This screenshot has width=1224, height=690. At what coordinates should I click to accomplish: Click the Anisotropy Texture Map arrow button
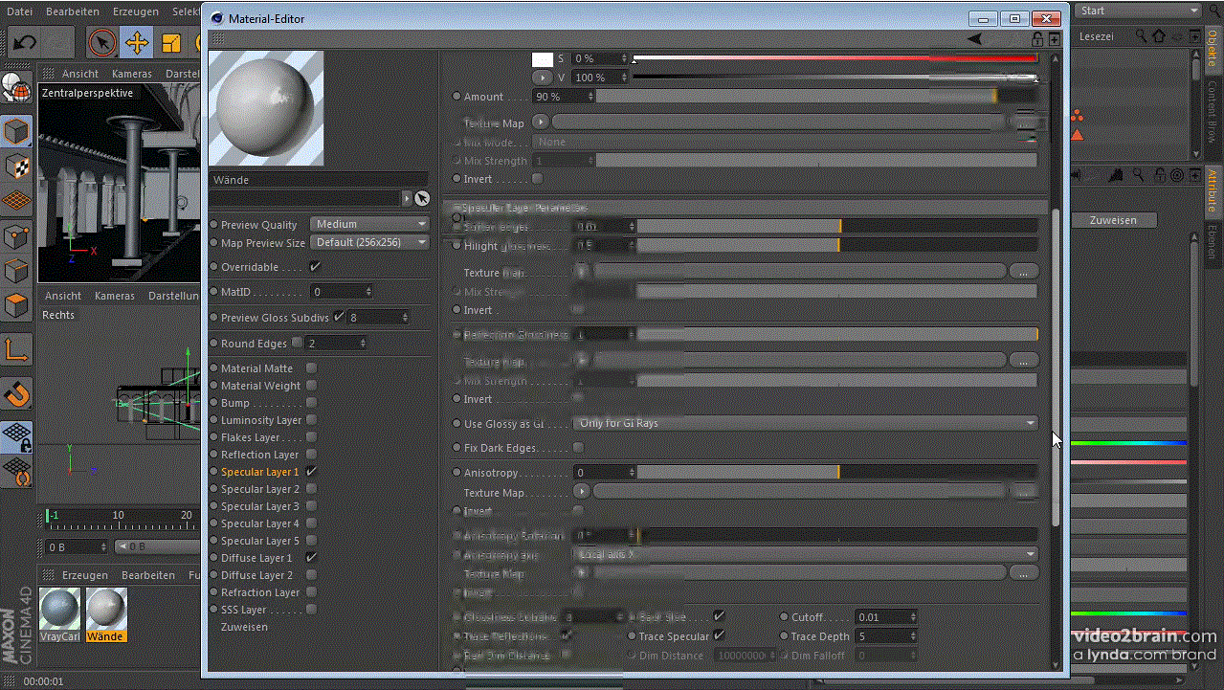(x=581, y=492)
